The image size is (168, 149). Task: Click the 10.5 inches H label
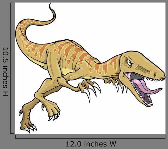pyautogui.click(x=5, y=71)
